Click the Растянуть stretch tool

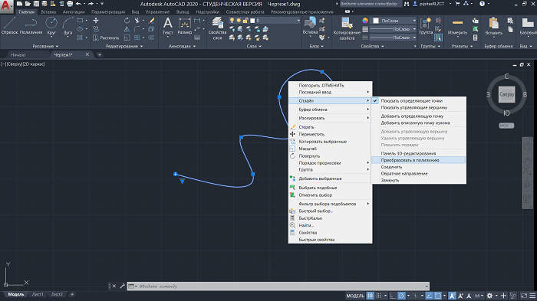tap(106, 38)
